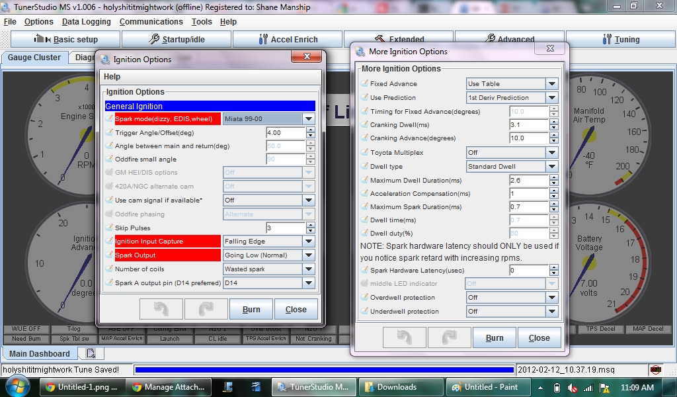Select the Tuning toolbar icon
Viewport: 677px width, 397px height.
[x=620, y=38]
